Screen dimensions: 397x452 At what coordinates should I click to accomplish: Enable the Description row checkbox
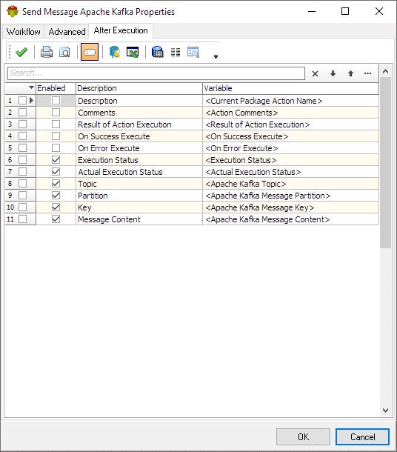[x=56, y=100]
